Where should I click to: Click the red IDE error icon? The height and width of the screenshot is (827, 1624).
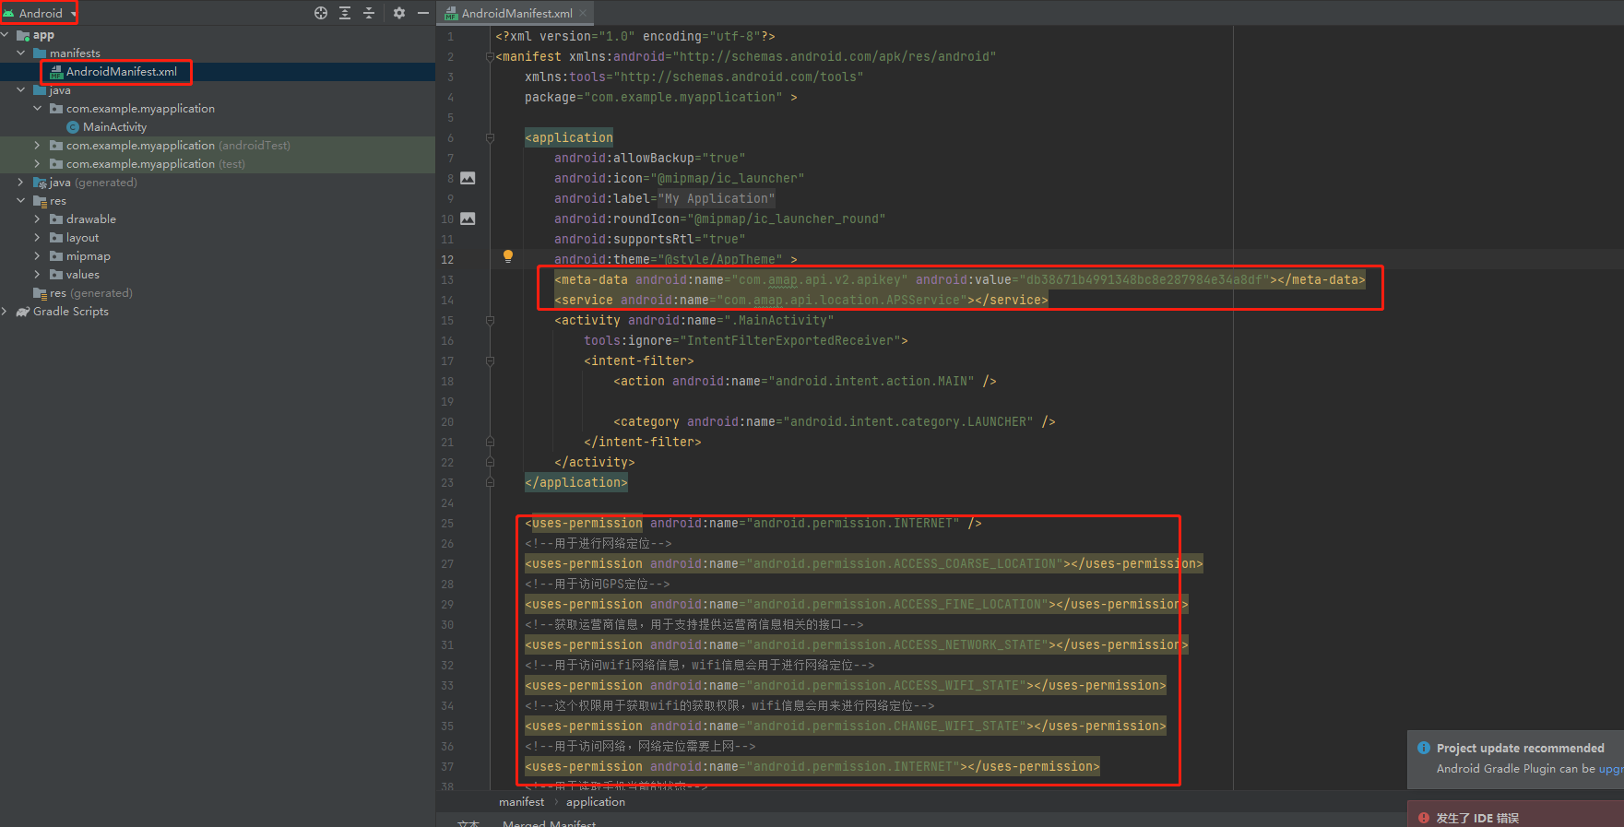(1424, 818)
